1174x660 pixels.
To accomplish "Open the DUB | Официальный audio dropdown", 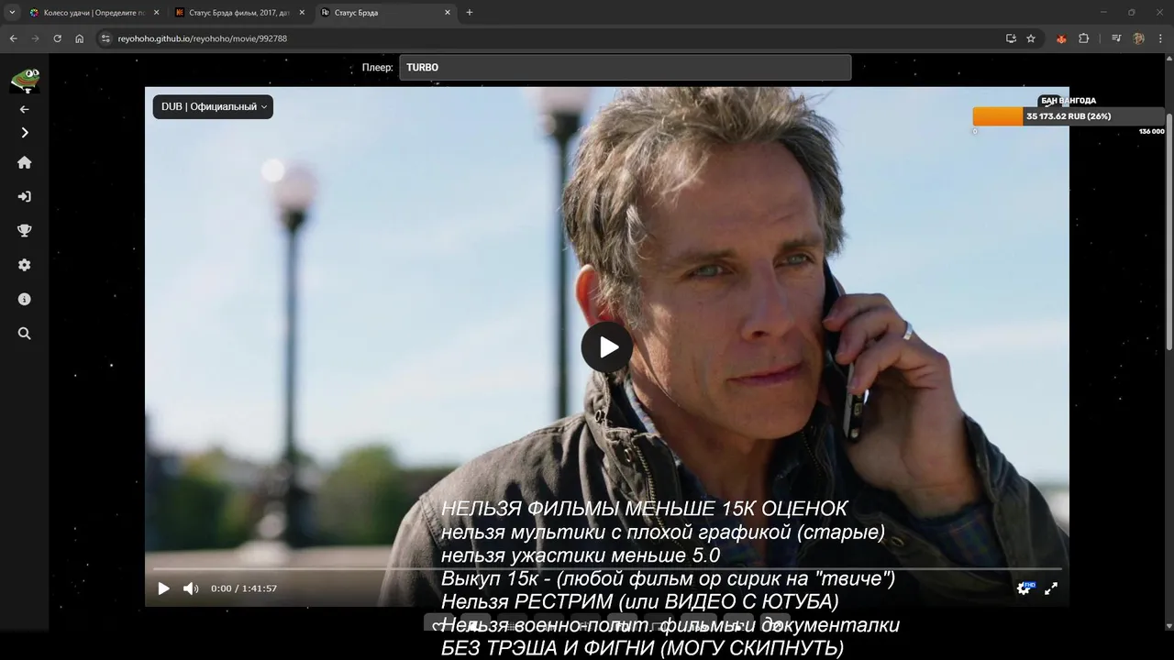I will tap(213, 106).
